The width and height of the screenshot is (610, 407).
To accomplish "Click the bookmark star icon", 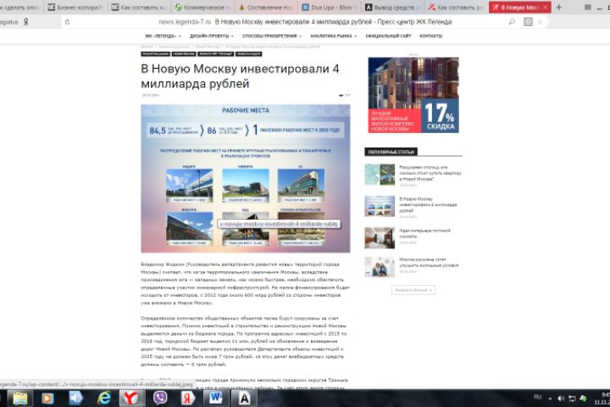I will pos(540,22).
